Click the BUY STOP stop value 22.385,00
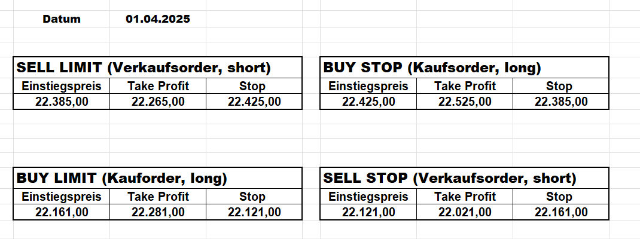The width and height of the screenshot is (640, 239). [561, 102]
